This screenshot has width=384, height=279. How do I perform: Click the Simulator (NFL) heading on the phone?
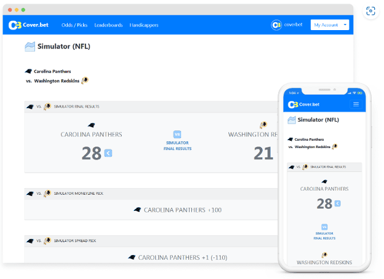point(318,120)
